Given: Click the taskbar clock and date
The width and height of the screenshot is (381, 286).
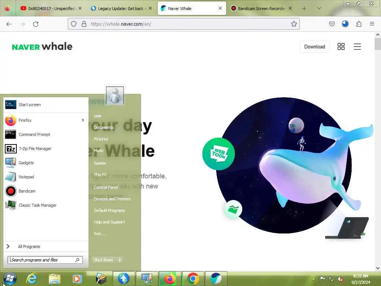Looking at the screenshot, I should pyautogui.click(x=361, y=279).
